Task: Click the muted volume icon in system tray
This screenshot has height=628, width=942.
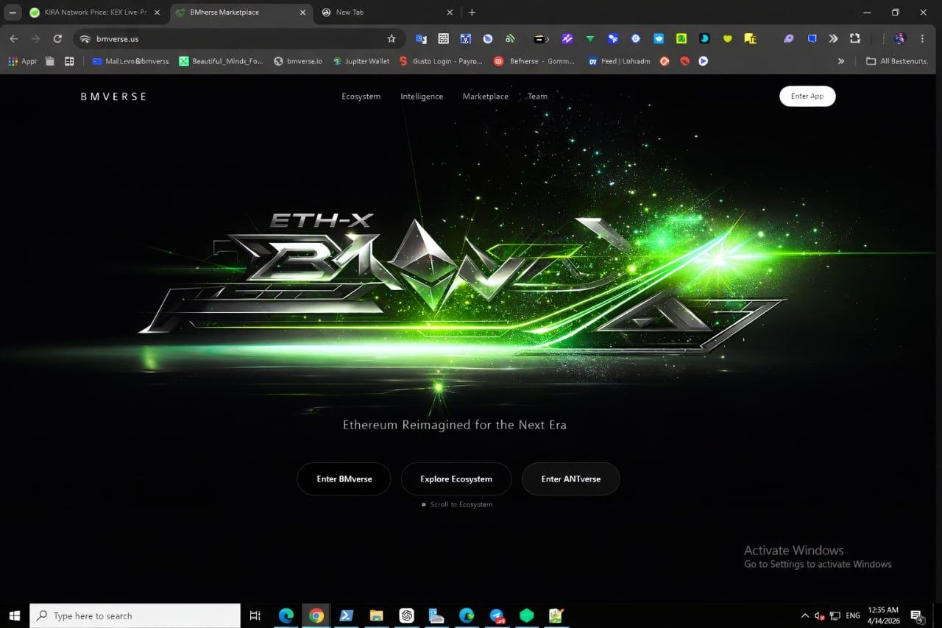Action: (819, 615)
